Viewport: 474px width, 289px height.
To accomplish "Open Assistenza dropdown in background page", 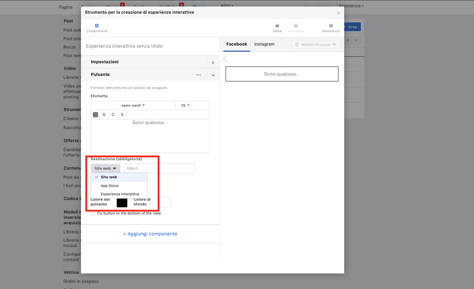I will click(351, 6).
